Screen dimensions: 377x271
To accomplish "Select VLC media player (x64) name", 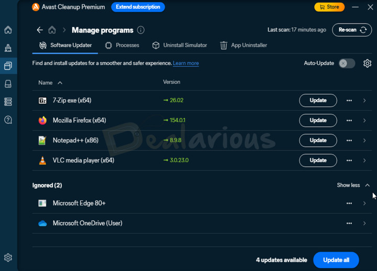I will pyautogui.click(x=83, y=160).
